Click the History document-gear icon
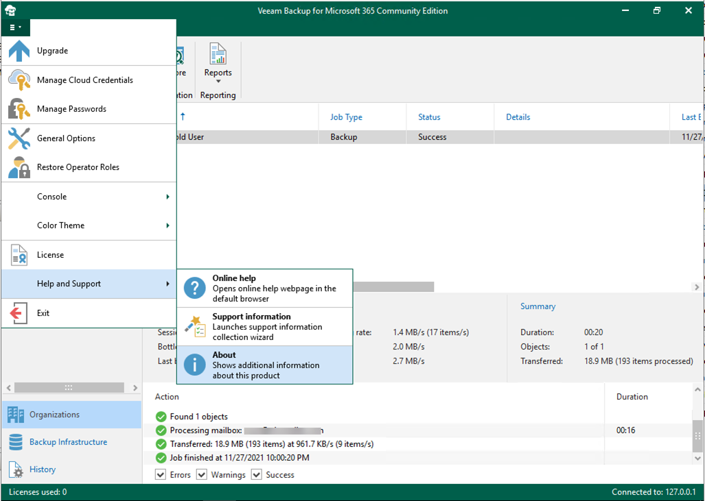Image resolution: width=705 pixels, height=501 pixels. click(16, 469)
